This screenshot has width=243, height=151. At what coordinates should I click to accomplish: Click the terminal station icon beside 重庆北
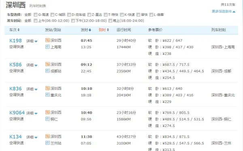tap(47, 95)
